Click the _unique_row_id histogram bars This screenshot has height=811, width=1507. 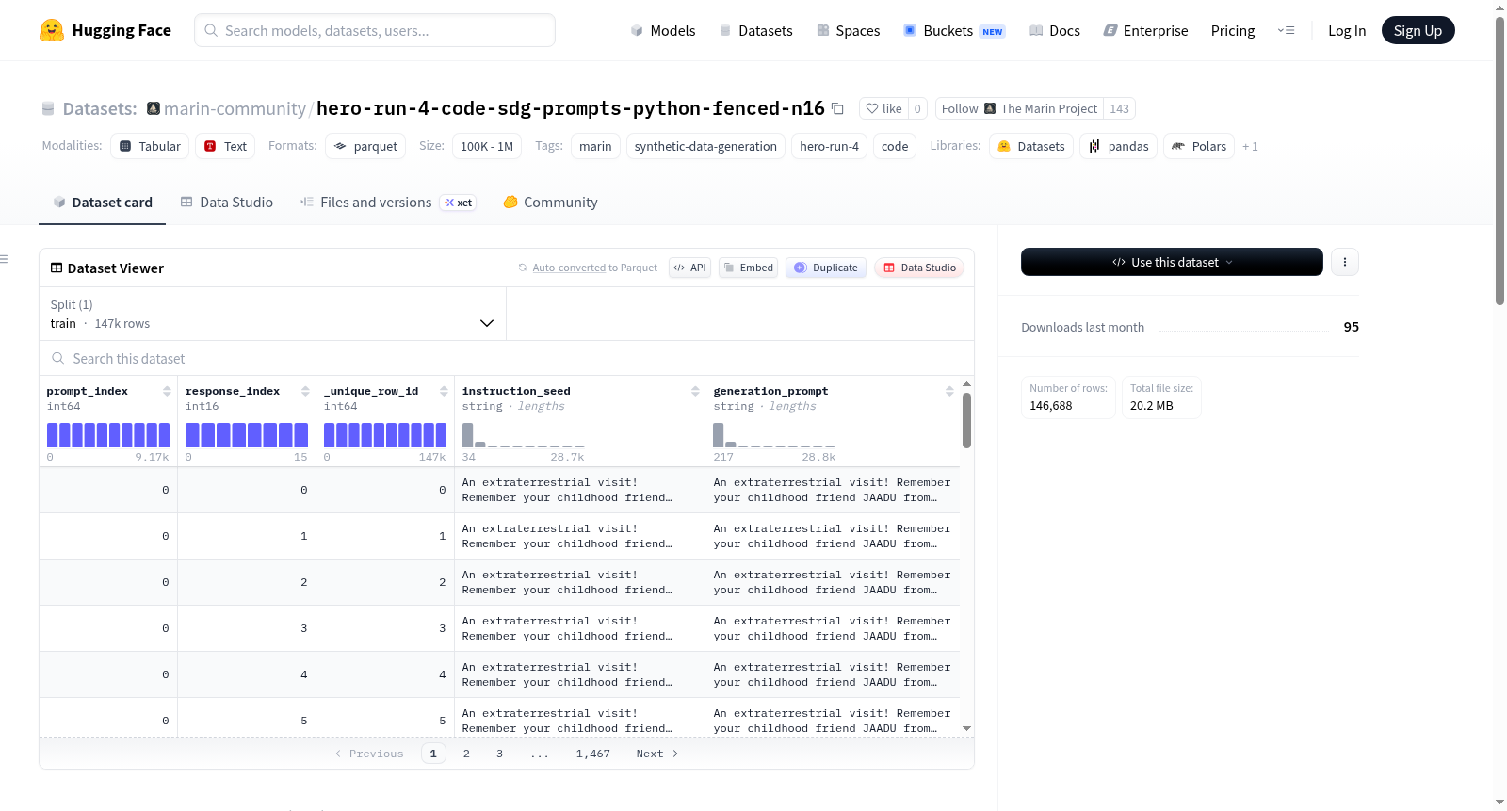click(x=385, y=435)
